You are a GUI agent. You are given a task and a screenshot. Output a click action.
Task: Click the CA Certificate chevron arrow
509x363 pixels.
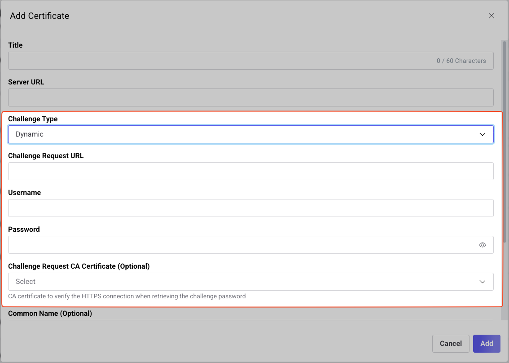tap(483, 282)
